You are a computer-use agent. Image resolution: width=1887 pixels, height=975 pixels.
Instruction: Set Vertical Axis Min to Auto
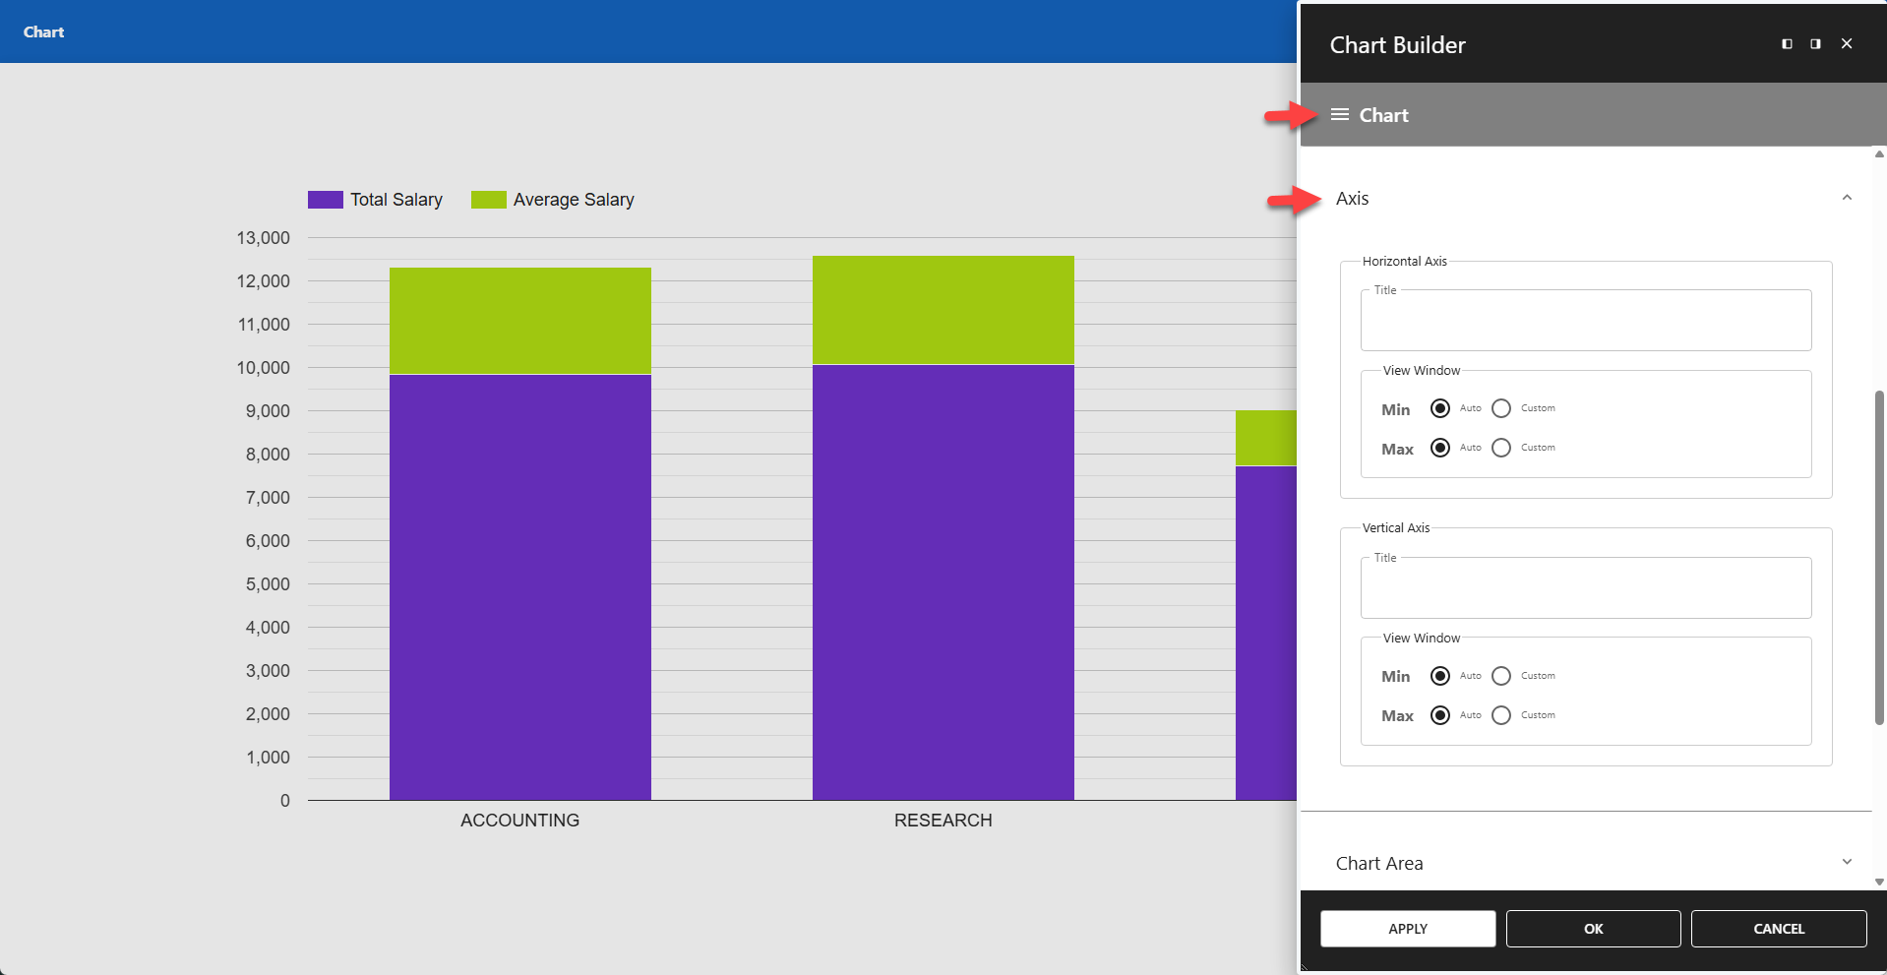pos(1440,676)
